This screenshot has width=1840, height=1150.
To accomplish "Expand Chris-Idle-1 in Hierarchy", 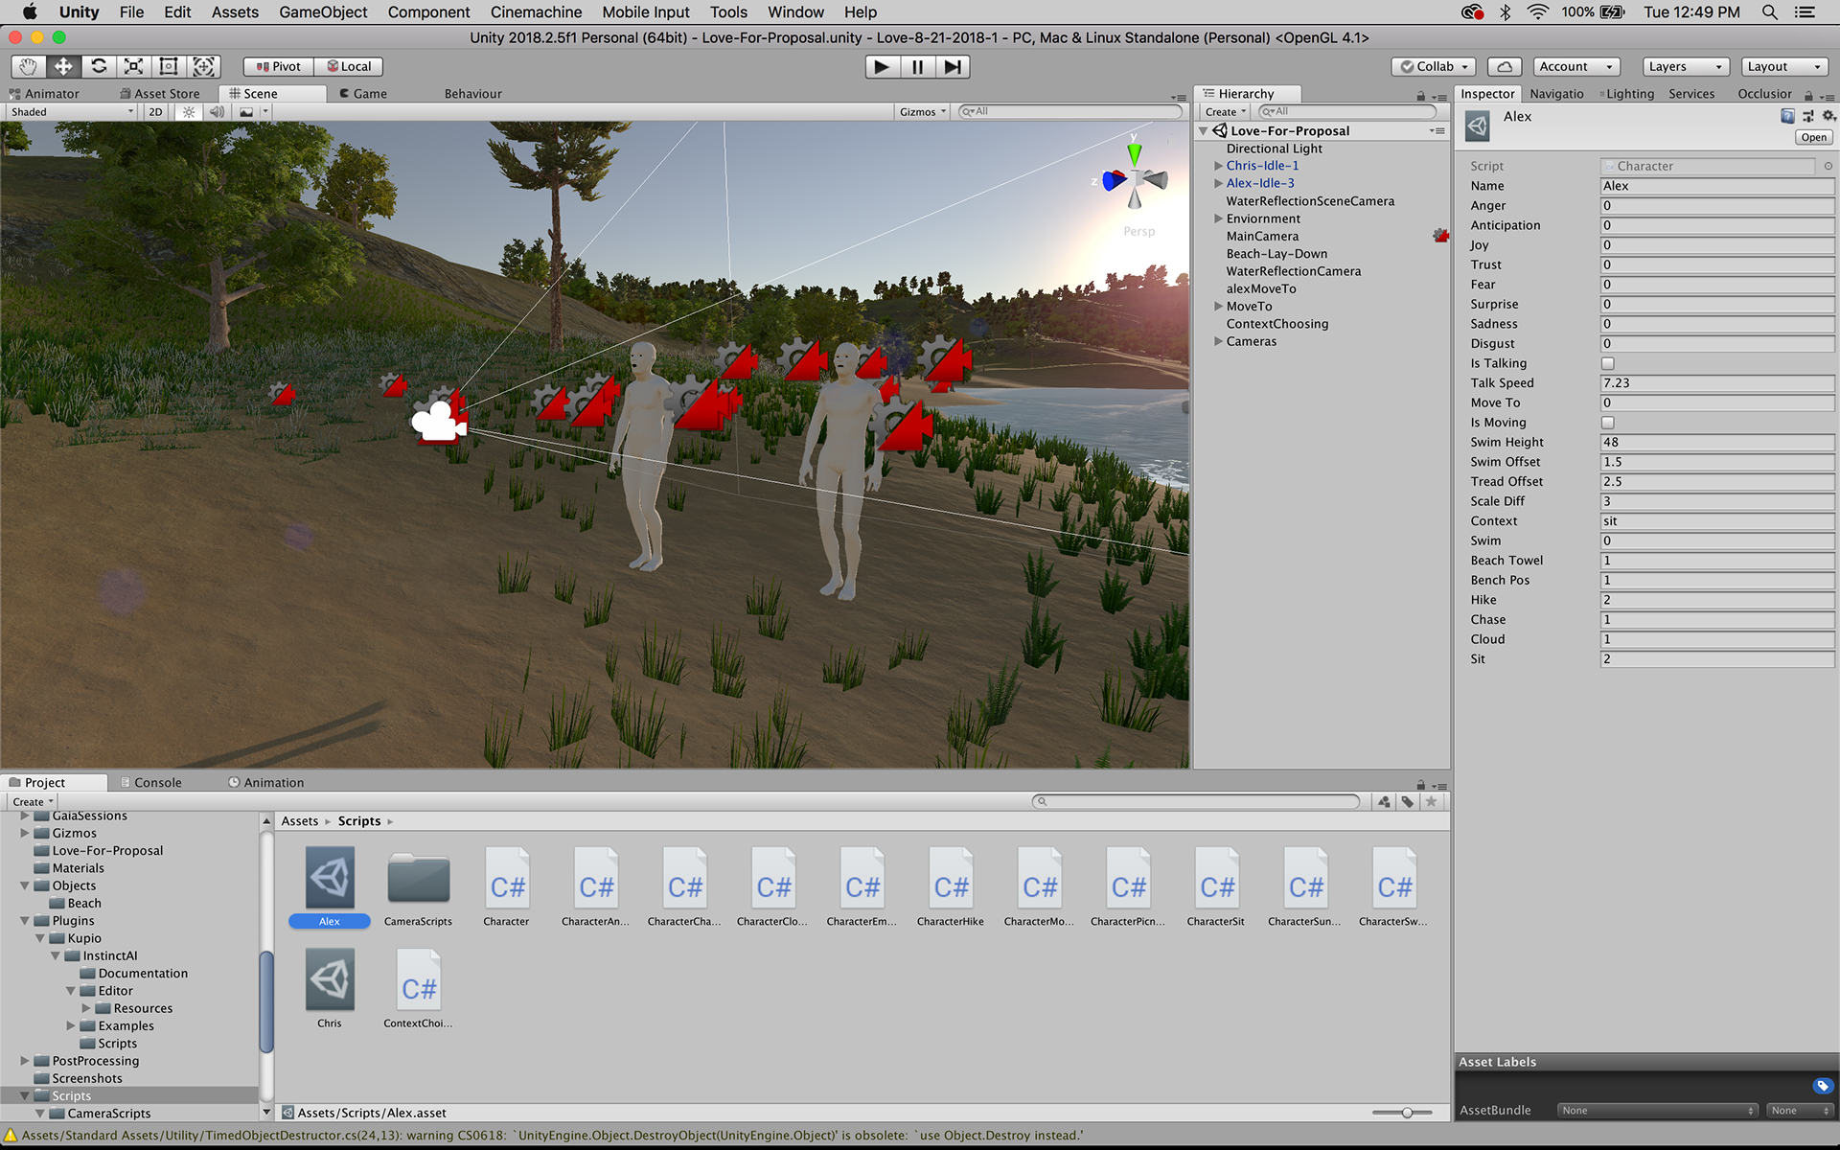I will (1218, 166).
